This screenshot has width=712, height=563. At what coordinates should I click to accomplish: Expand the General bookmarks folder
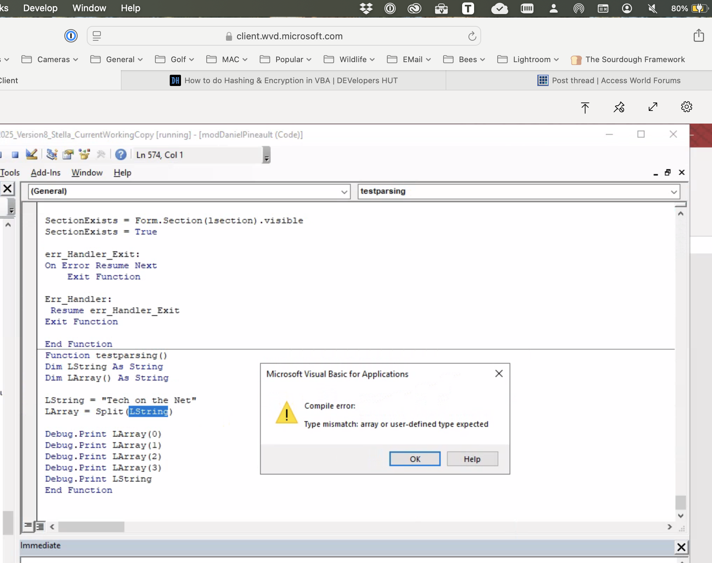click(x=116, y=59)
